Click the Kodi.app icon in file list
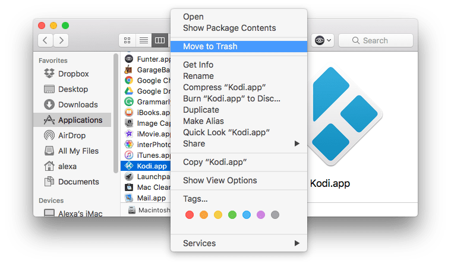This screenshot has width=451, height=264. point(129,166)
